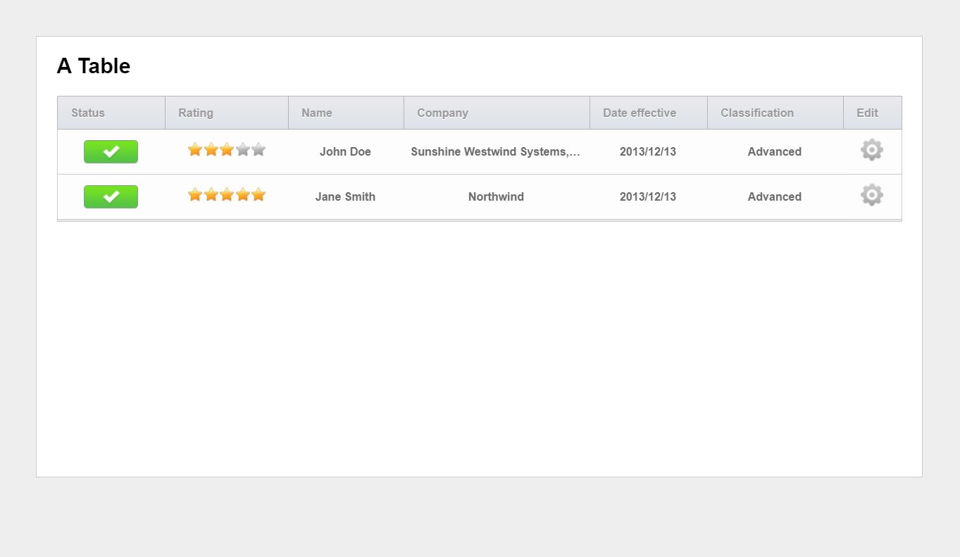Click the first star of Jane Smith's rating

195,194
